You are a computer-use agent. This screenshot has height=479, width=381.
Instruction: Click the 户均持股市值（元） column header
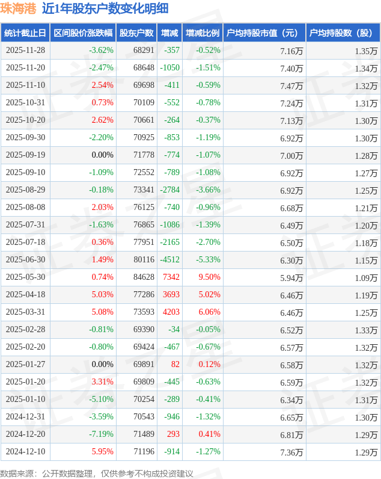[264, 33]
